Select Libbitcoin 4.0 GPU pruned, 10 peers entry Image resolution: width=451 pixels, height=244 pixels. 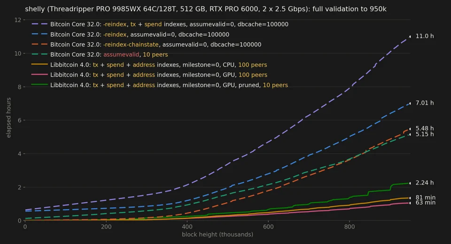169,85
